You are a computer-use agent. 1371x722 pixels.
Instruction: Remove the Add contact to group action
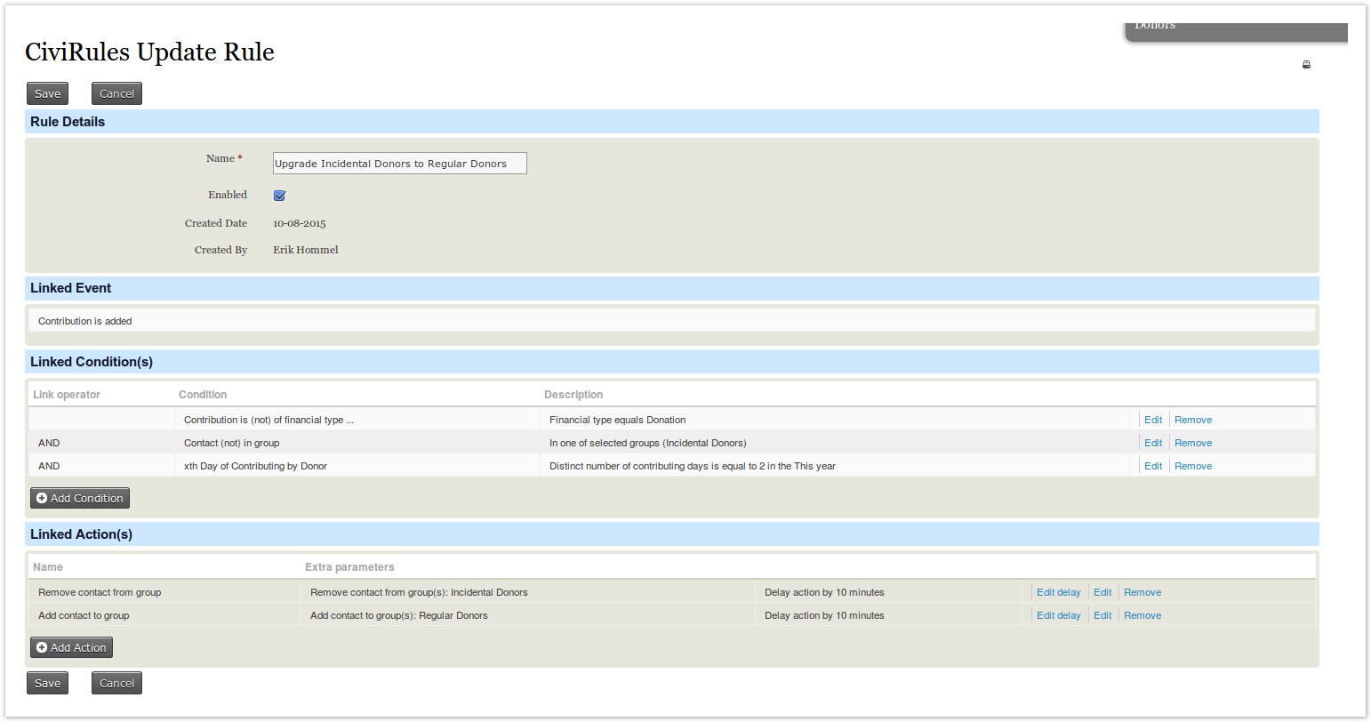pos(1142,615)
